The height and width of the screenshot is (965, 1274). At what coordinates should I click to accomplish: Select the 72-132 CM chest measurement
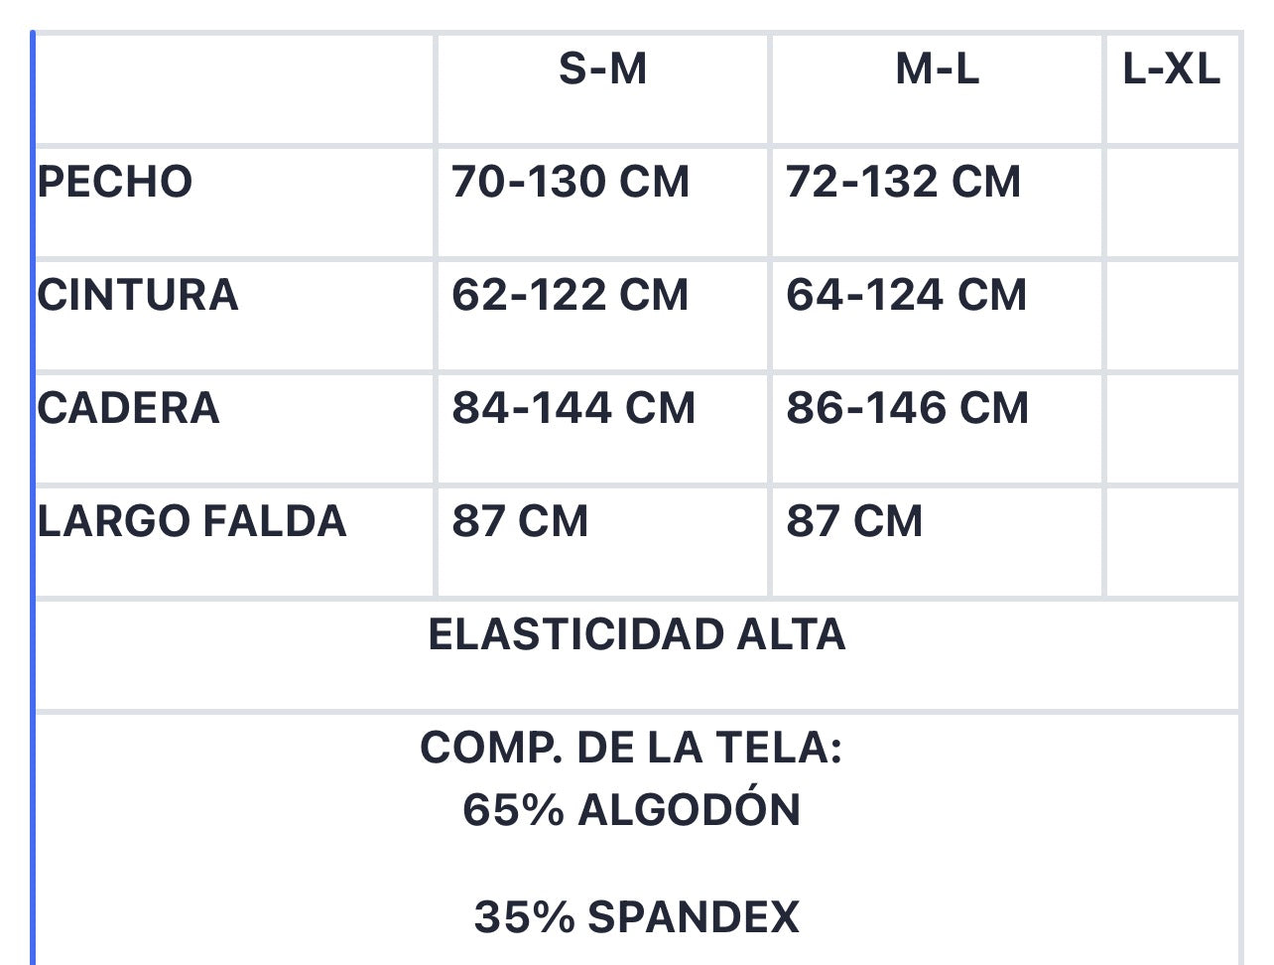pyautogui.click(x=903, y=183)
